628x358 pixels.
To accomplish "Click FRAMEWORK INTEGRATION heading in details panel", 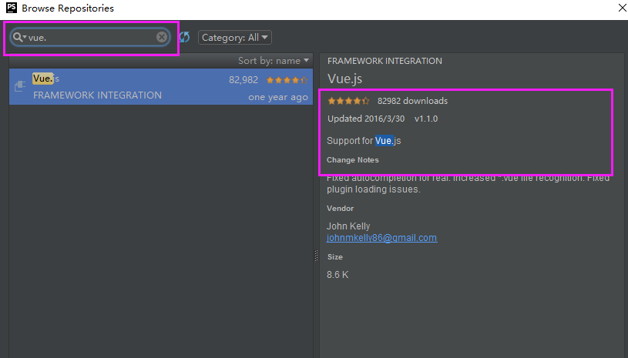I will tap(385, 61).
